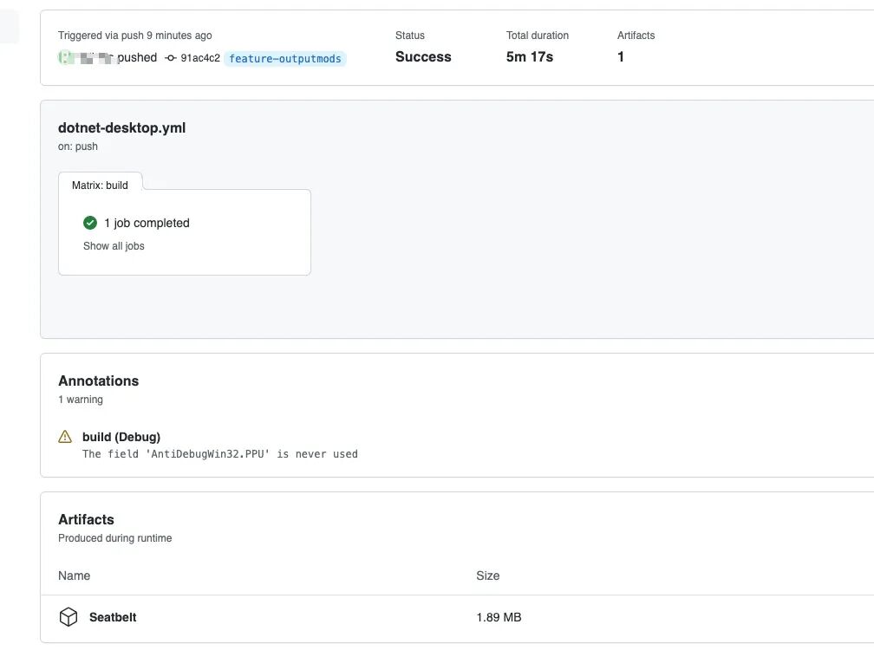
Task: Click the Success status text
Action: [x=423, y=57]
